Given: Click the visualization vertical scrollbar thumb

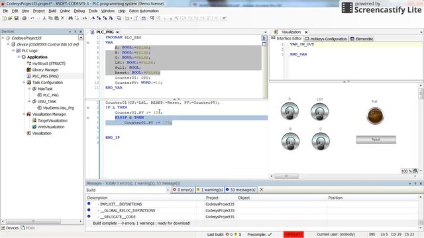Looking at the screenshot, I should [421, 94].
